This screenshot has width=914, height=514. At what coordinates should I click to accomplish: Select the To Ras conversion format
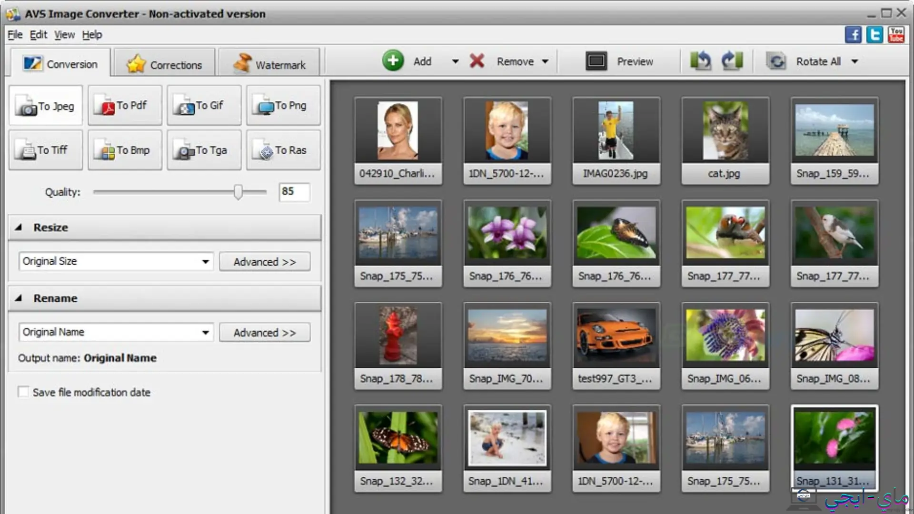pos(283,150)
